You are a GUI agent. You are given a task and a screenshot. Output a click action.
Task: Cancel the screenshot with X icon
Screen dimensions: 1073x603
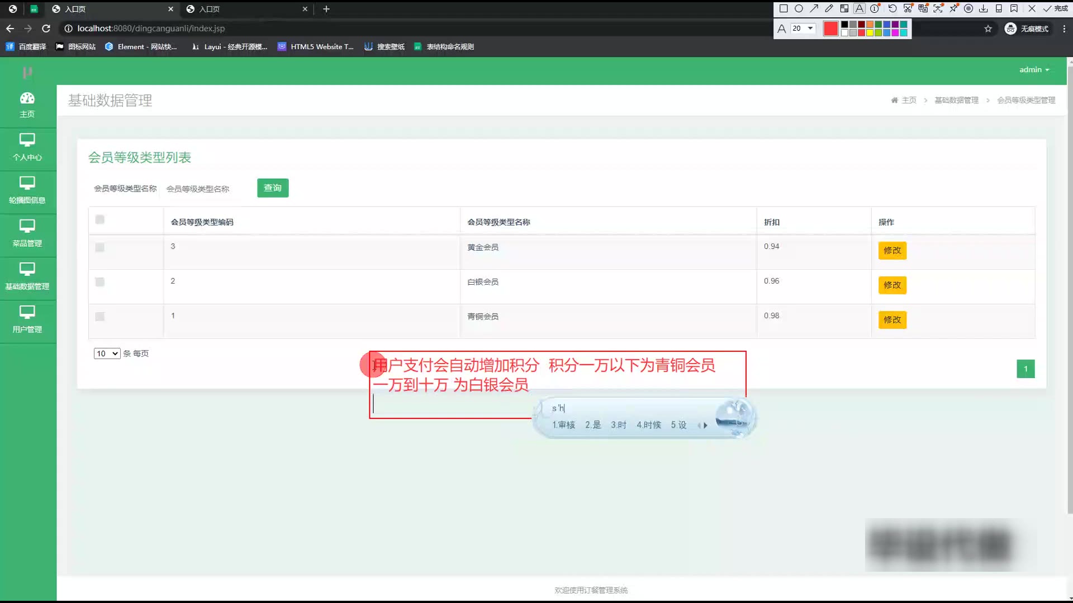[x=1032, y=8]
